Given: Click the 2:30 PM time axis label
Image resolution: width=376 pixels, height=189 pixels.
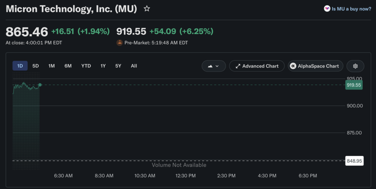Looking at the screenshot, I should (x=226, y=175).
